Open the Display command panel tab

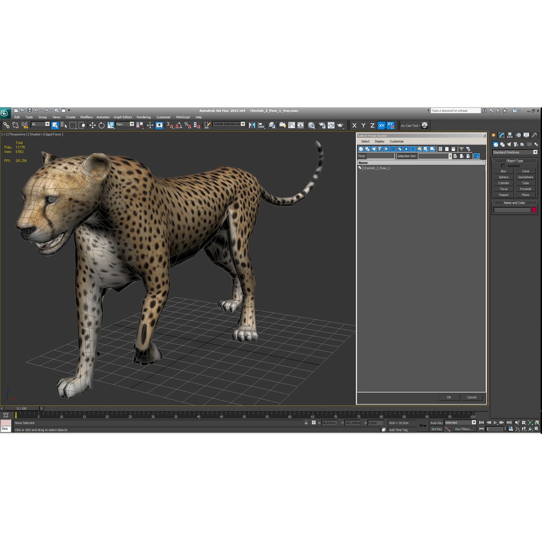click(526, 135)
